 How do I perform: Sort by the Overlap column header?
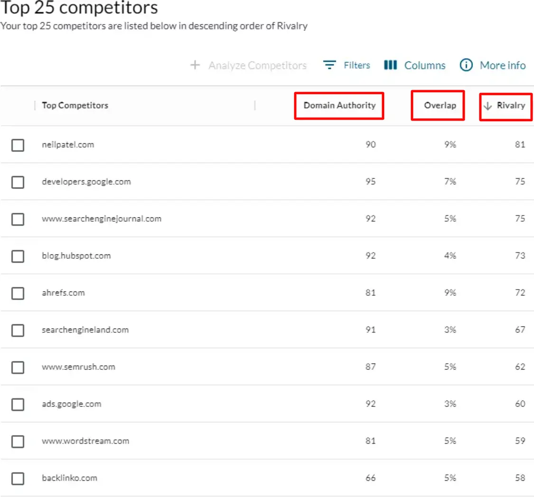(438, 105)
